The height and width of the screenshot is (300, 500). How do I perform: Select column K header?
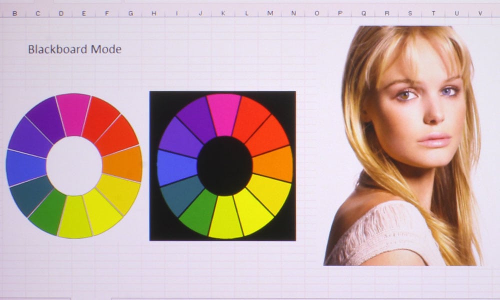click(223, 13)
